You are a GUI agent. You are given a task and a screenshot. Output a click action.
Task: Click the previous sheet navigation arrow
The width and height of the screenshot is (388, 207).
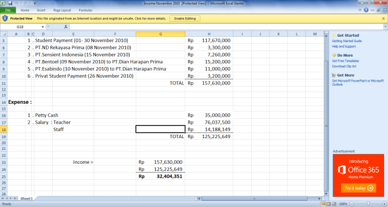(7, 198)
